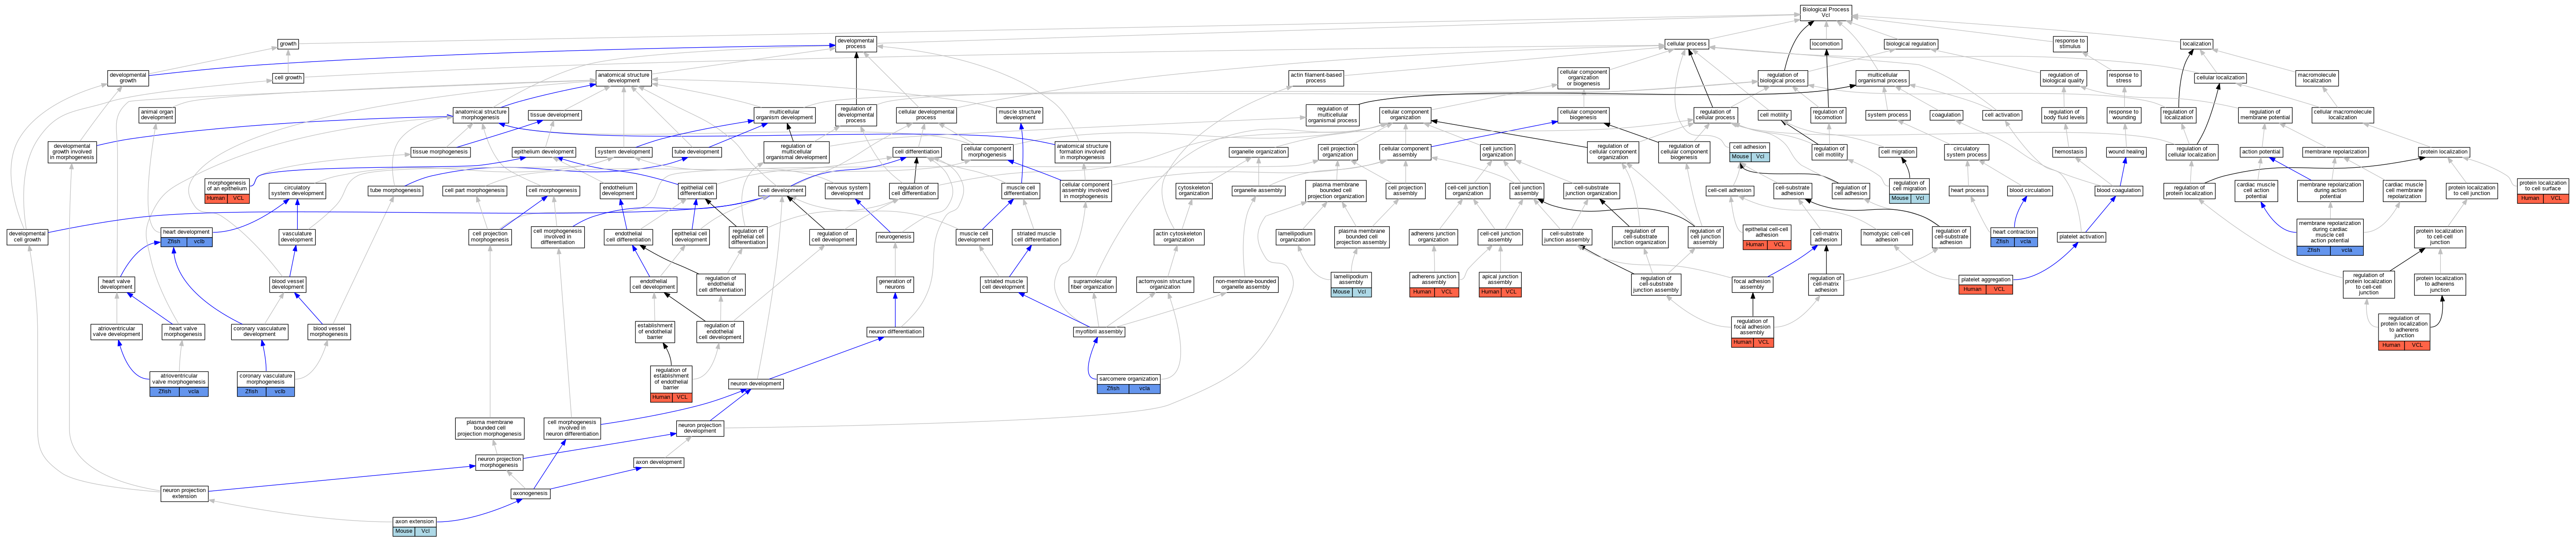Select the 'action potential' node
The width and height of the screenshot is (2576, 541).
click(2261, 152)
